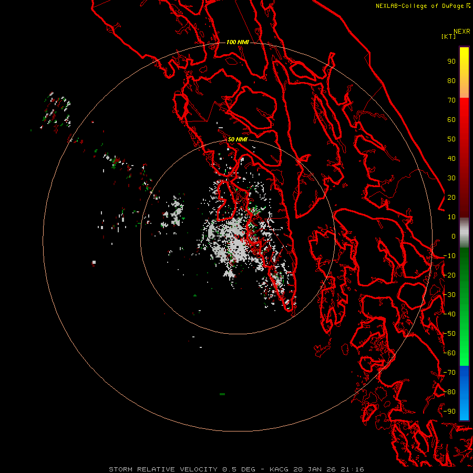This screenshot has width=473, height=473.
Task: Click the NEXR label above the color bar
Action: point(462,32)
